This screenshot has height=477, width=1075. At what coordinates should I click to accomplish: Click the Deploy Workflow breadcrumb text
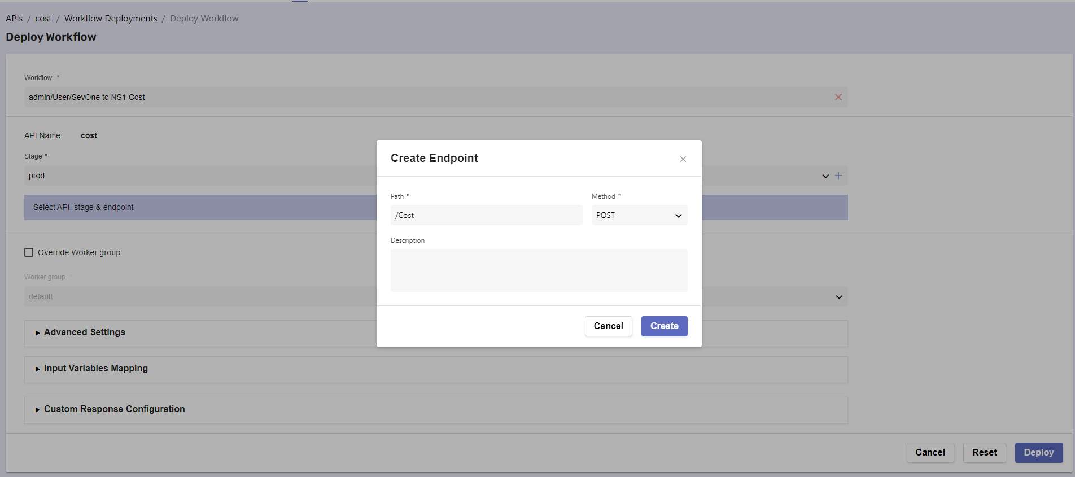coord(204,19)
